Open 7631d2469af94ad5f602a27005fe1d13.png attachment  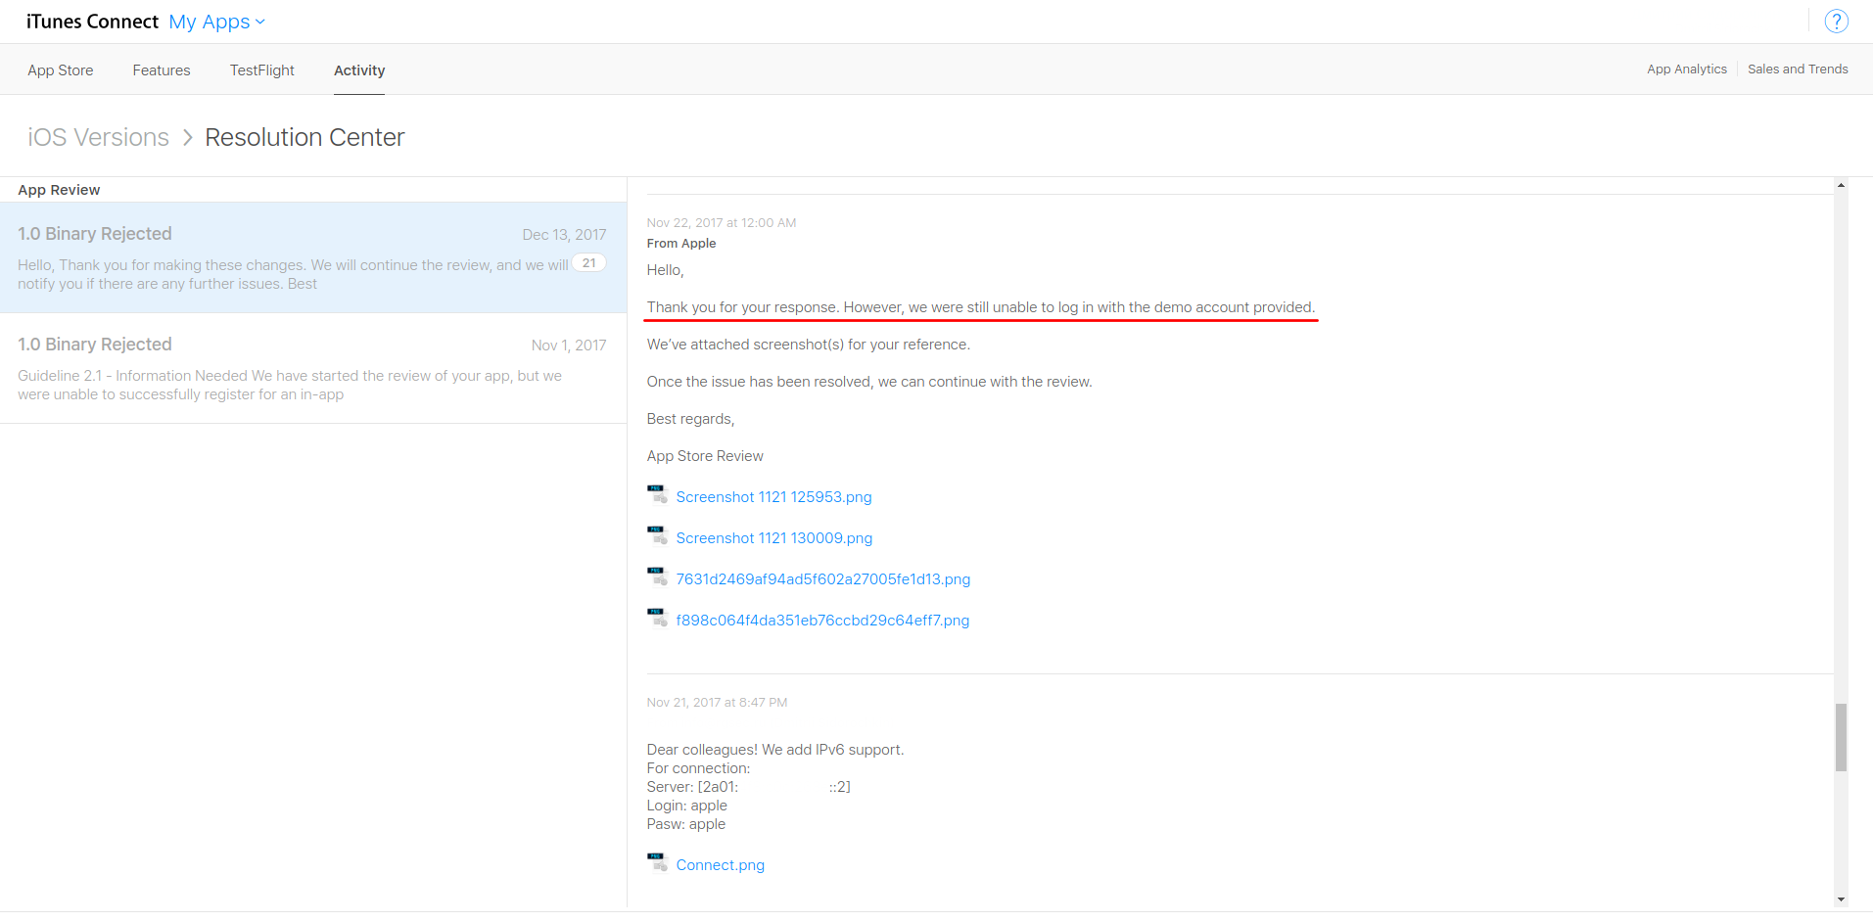(x=822, y=579)
